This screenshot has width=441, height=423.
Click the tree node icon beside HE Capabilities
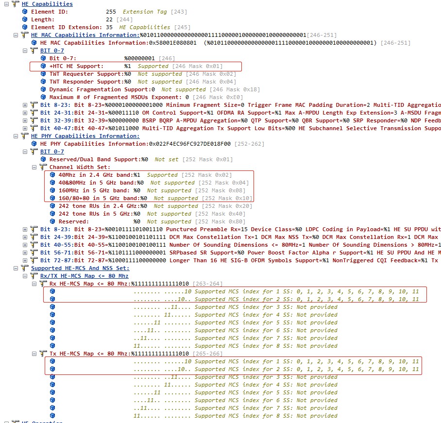16,4
